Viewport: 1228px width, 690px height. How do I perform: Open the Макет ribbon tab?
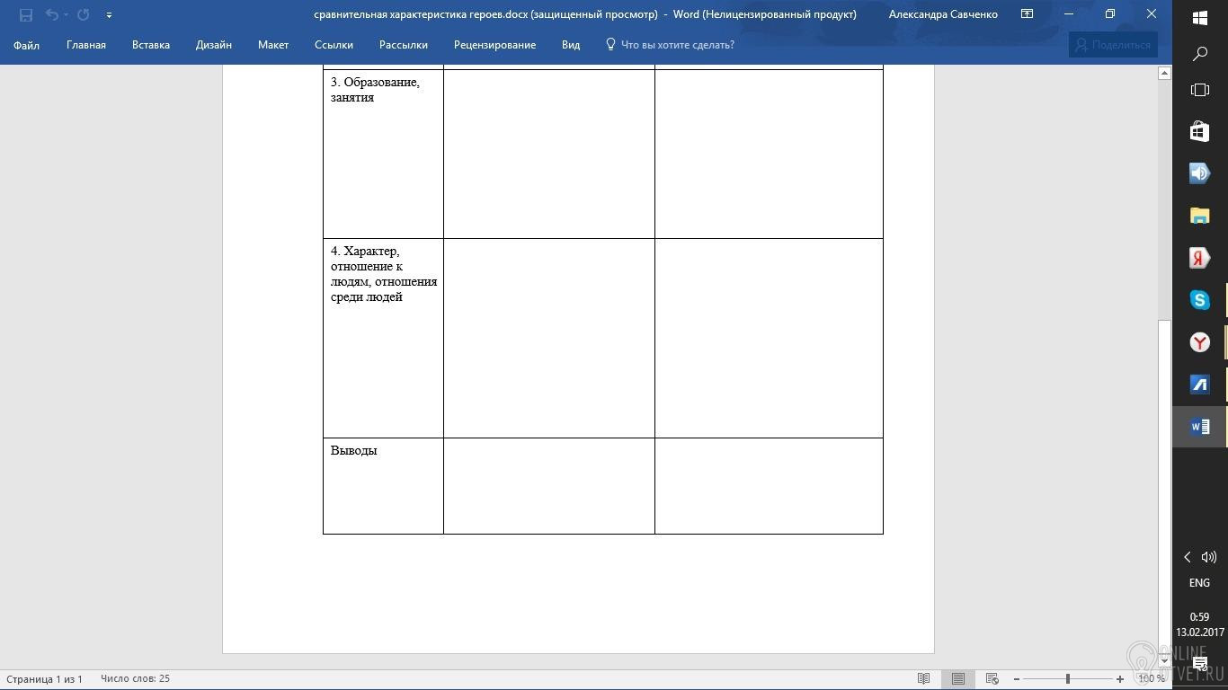273,45
